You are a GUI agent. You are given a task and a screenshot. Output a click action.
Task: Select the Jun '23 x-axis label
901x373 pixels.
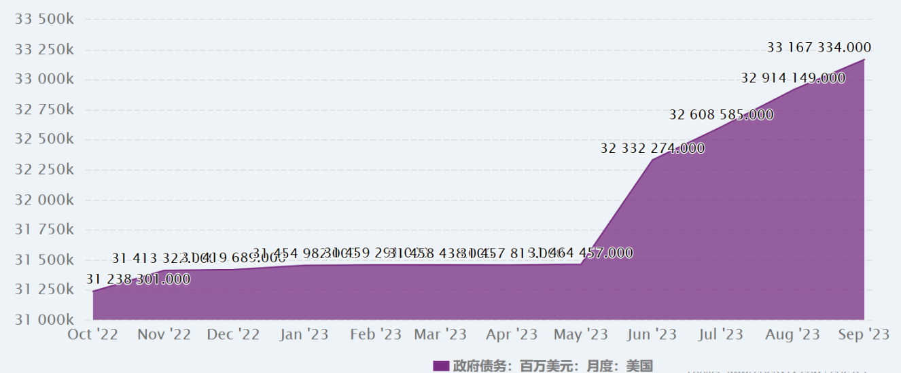pyautogui.click(x=652, y=334)
